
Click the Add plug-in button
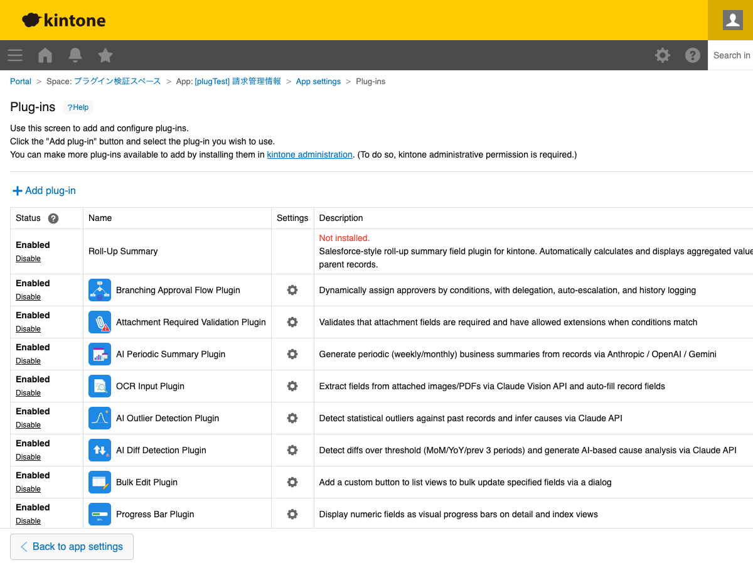pos(45,191)
